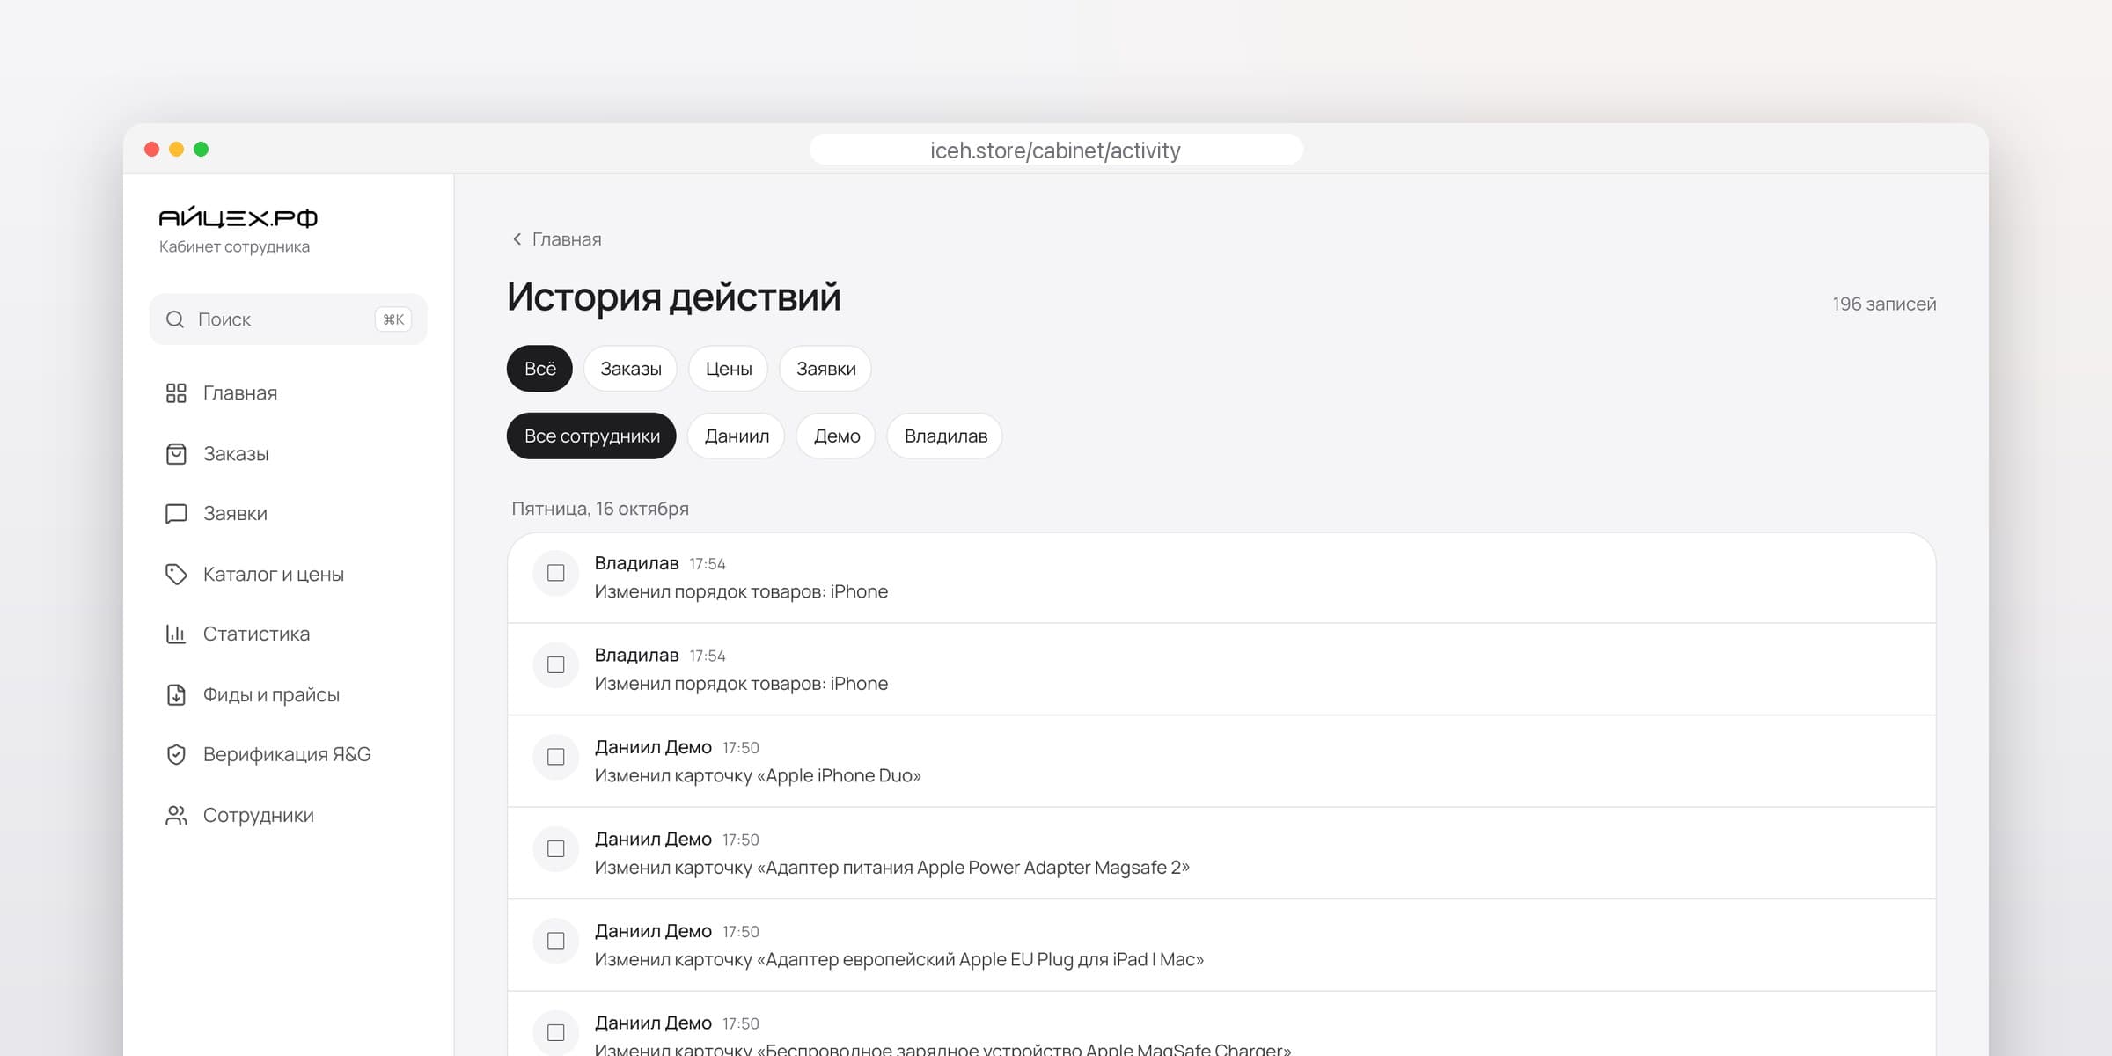Click the Поиск search field

(x=288, y=319)
